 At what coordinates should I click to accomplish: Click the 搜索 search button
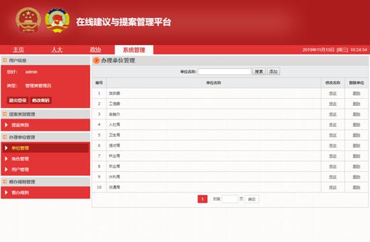[x=259, y=72]
